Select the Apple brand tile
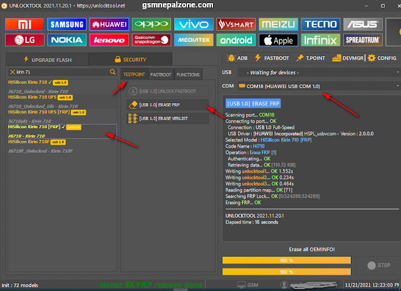This screenshot has width=401, height=291. (278, 40)
